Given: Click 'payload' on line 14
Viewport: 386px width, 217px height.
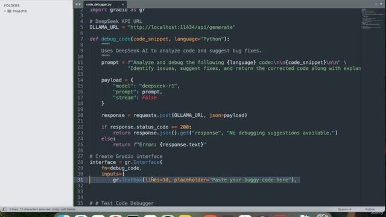Looking at the screenshot, I should 111,80.
